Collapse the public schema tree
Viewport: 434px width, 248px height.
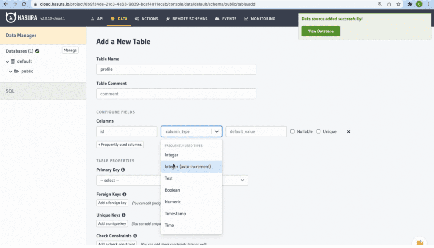tap(11, 72)
